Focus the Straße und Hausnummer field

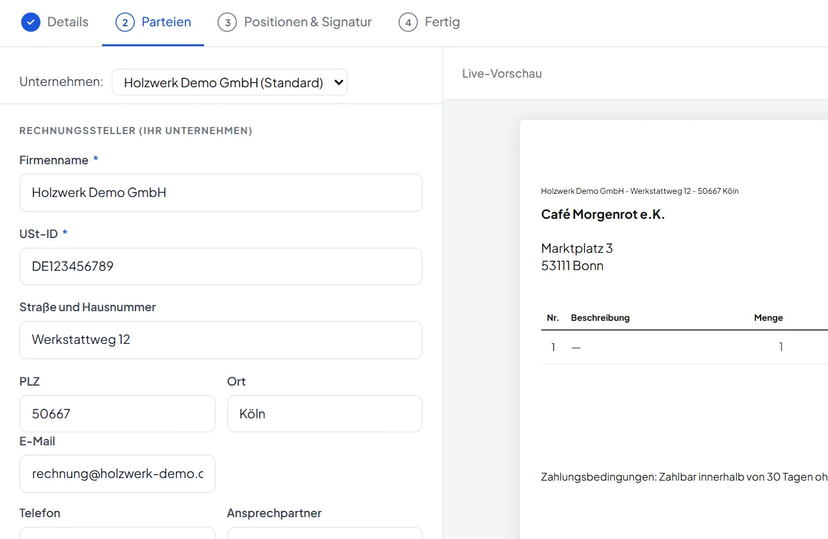click(221, 340)
